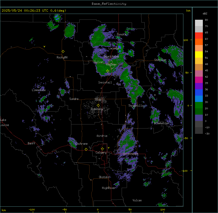Click the Airdrie city label
218x213 pixels.
tap(102, 136)
